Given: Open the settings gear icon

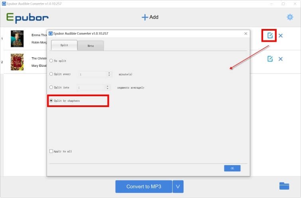Looking at the screenshot, I should [290, 17].
